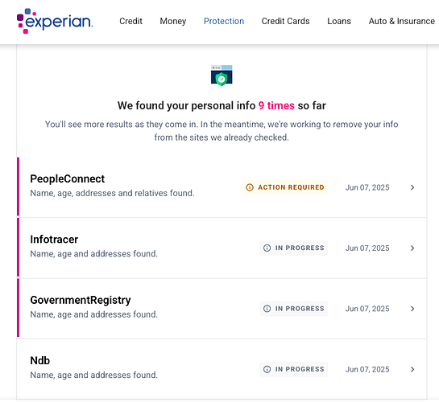Click GovernmentRegistry's In Progress info icon

267,309
